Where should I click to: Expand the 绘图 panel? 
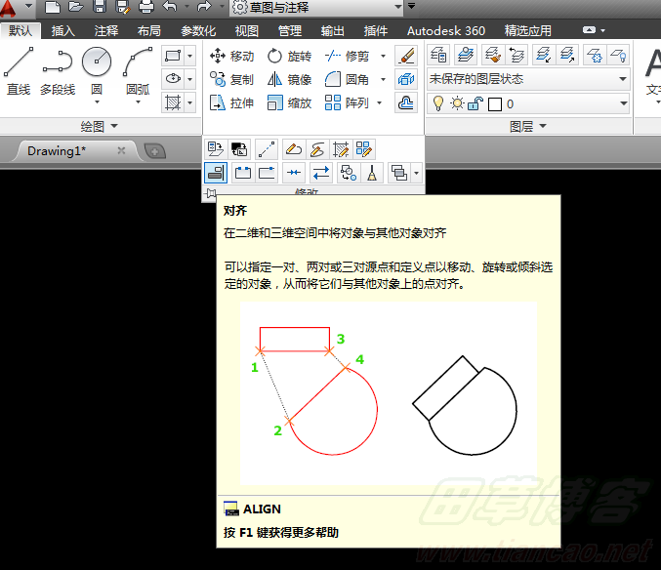(100, 126)
